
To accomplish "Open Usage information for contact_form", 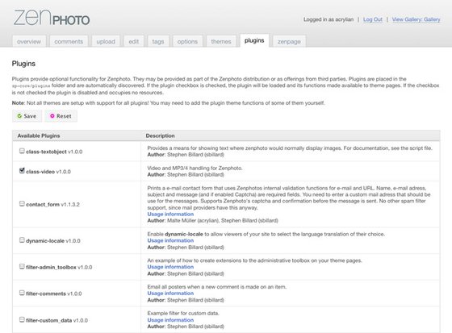I will [170, 214].
